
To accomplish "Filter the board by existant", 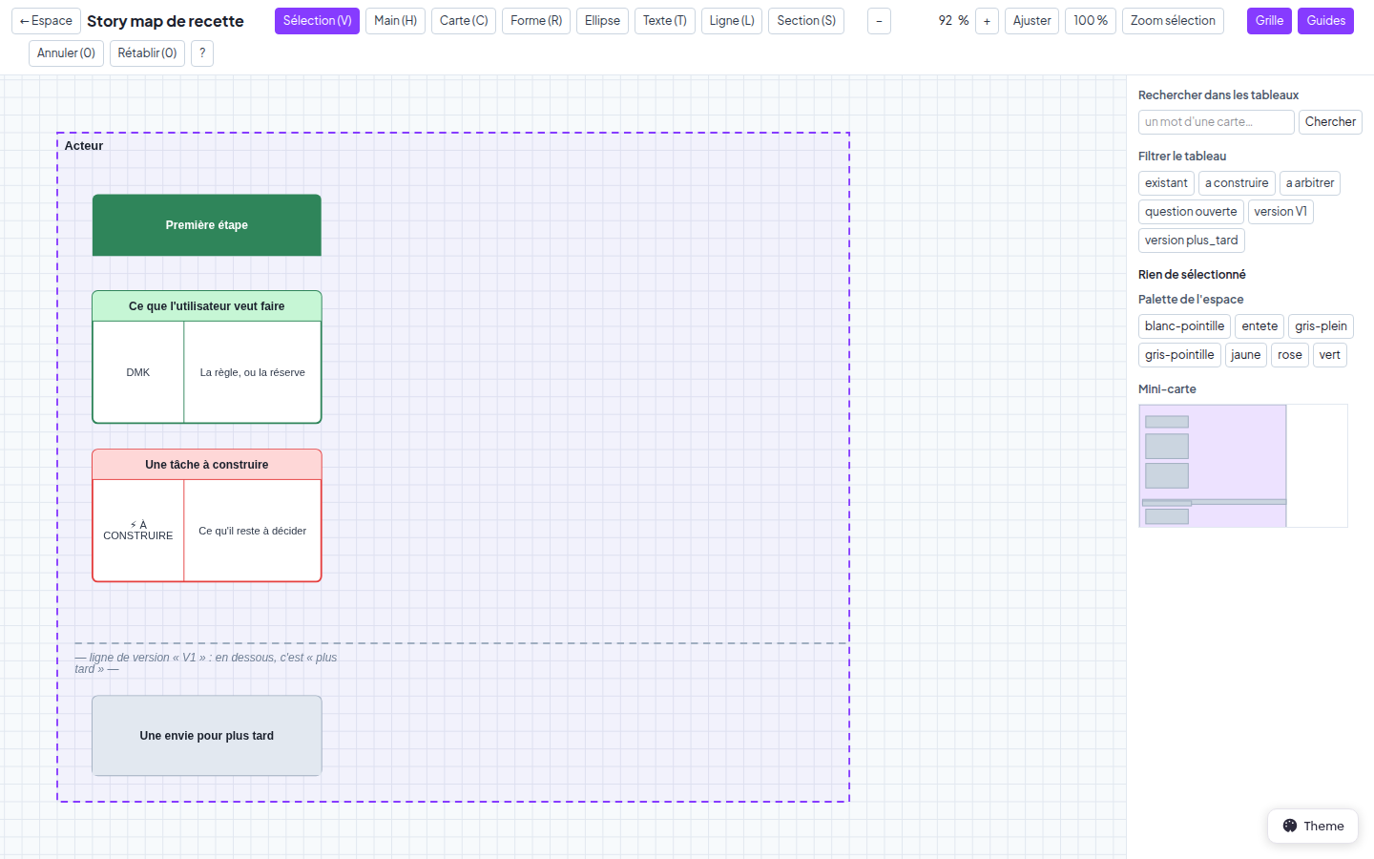I will pos(1166,183).
